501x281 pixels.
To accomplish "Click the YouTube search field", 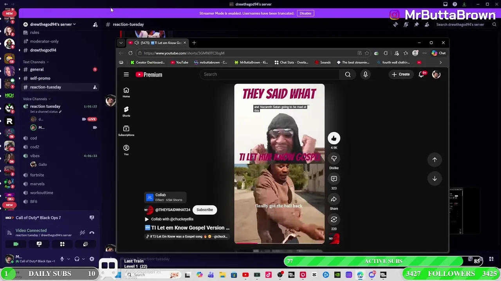I will 270,75.
